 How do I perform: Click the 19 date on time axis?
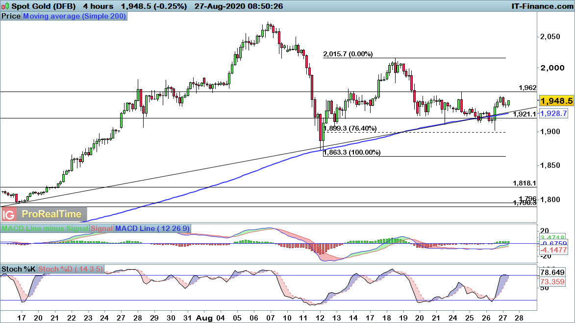click(x=403, y=318)
